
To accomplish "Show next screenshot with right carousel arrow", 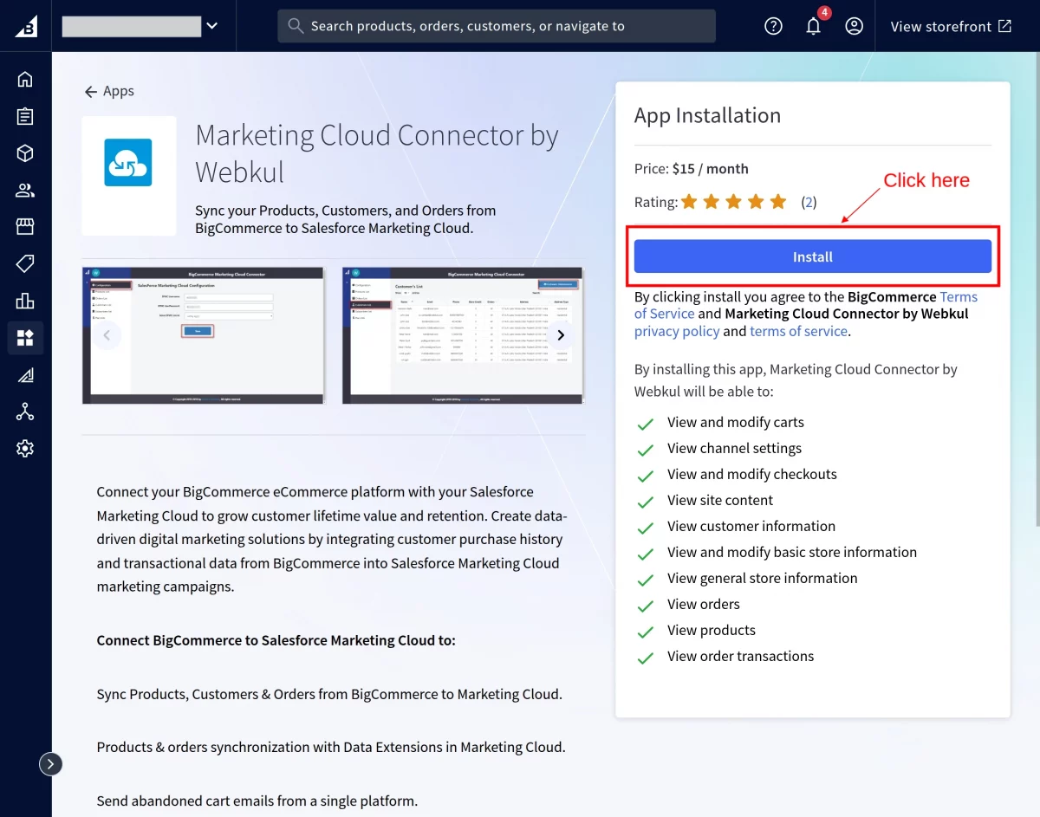I will coord(561,335).
